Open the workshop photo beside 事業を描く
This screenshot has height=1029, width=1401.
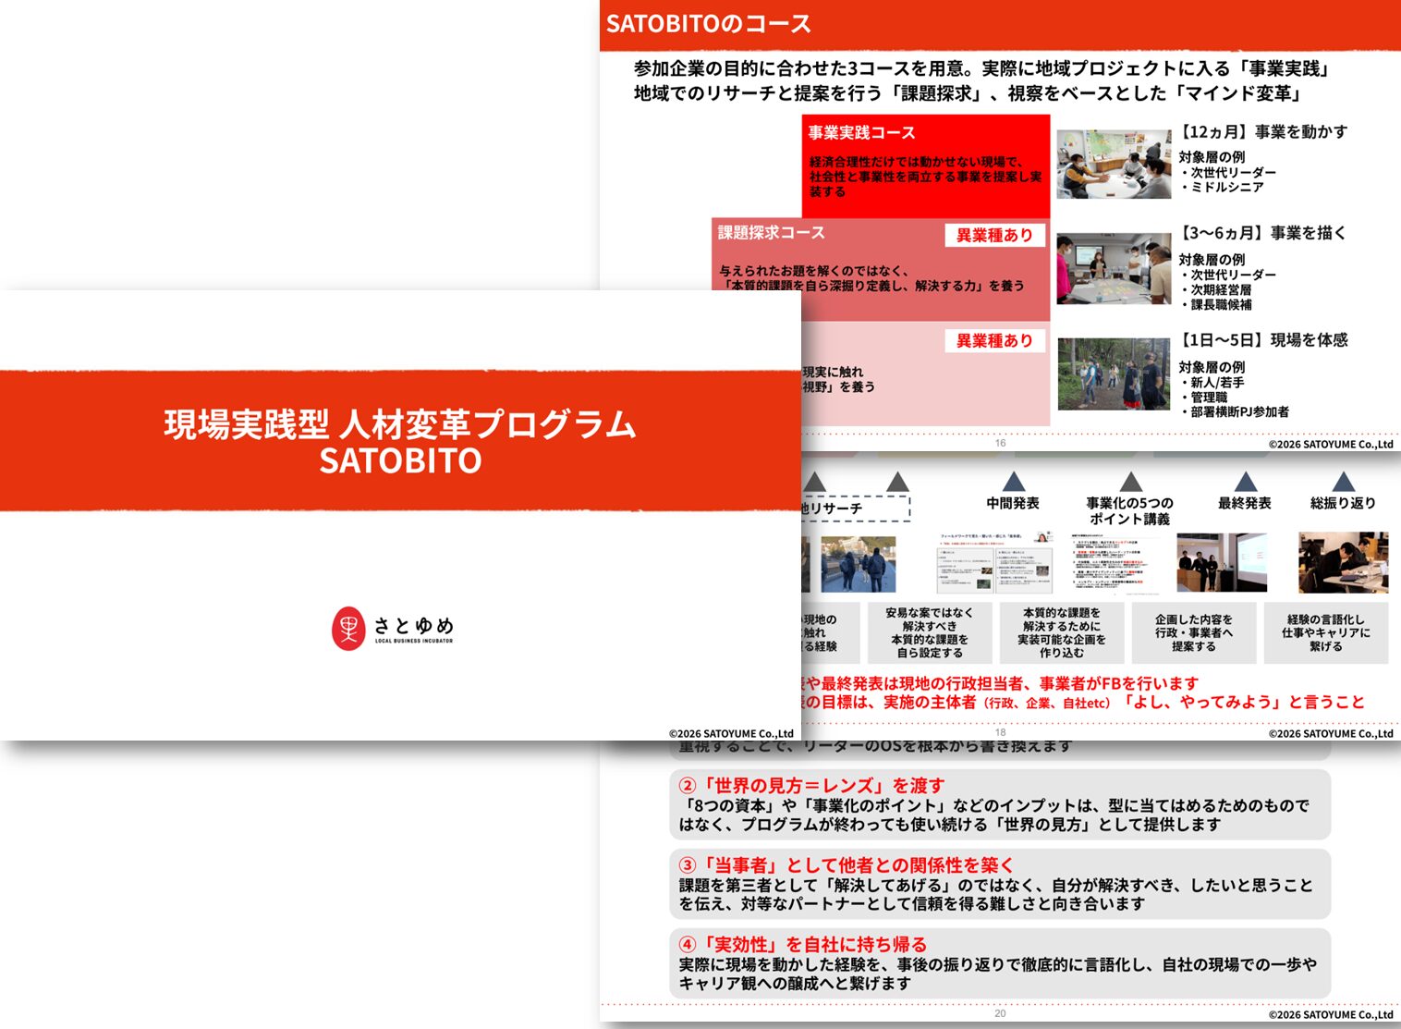click(1114, 269)
